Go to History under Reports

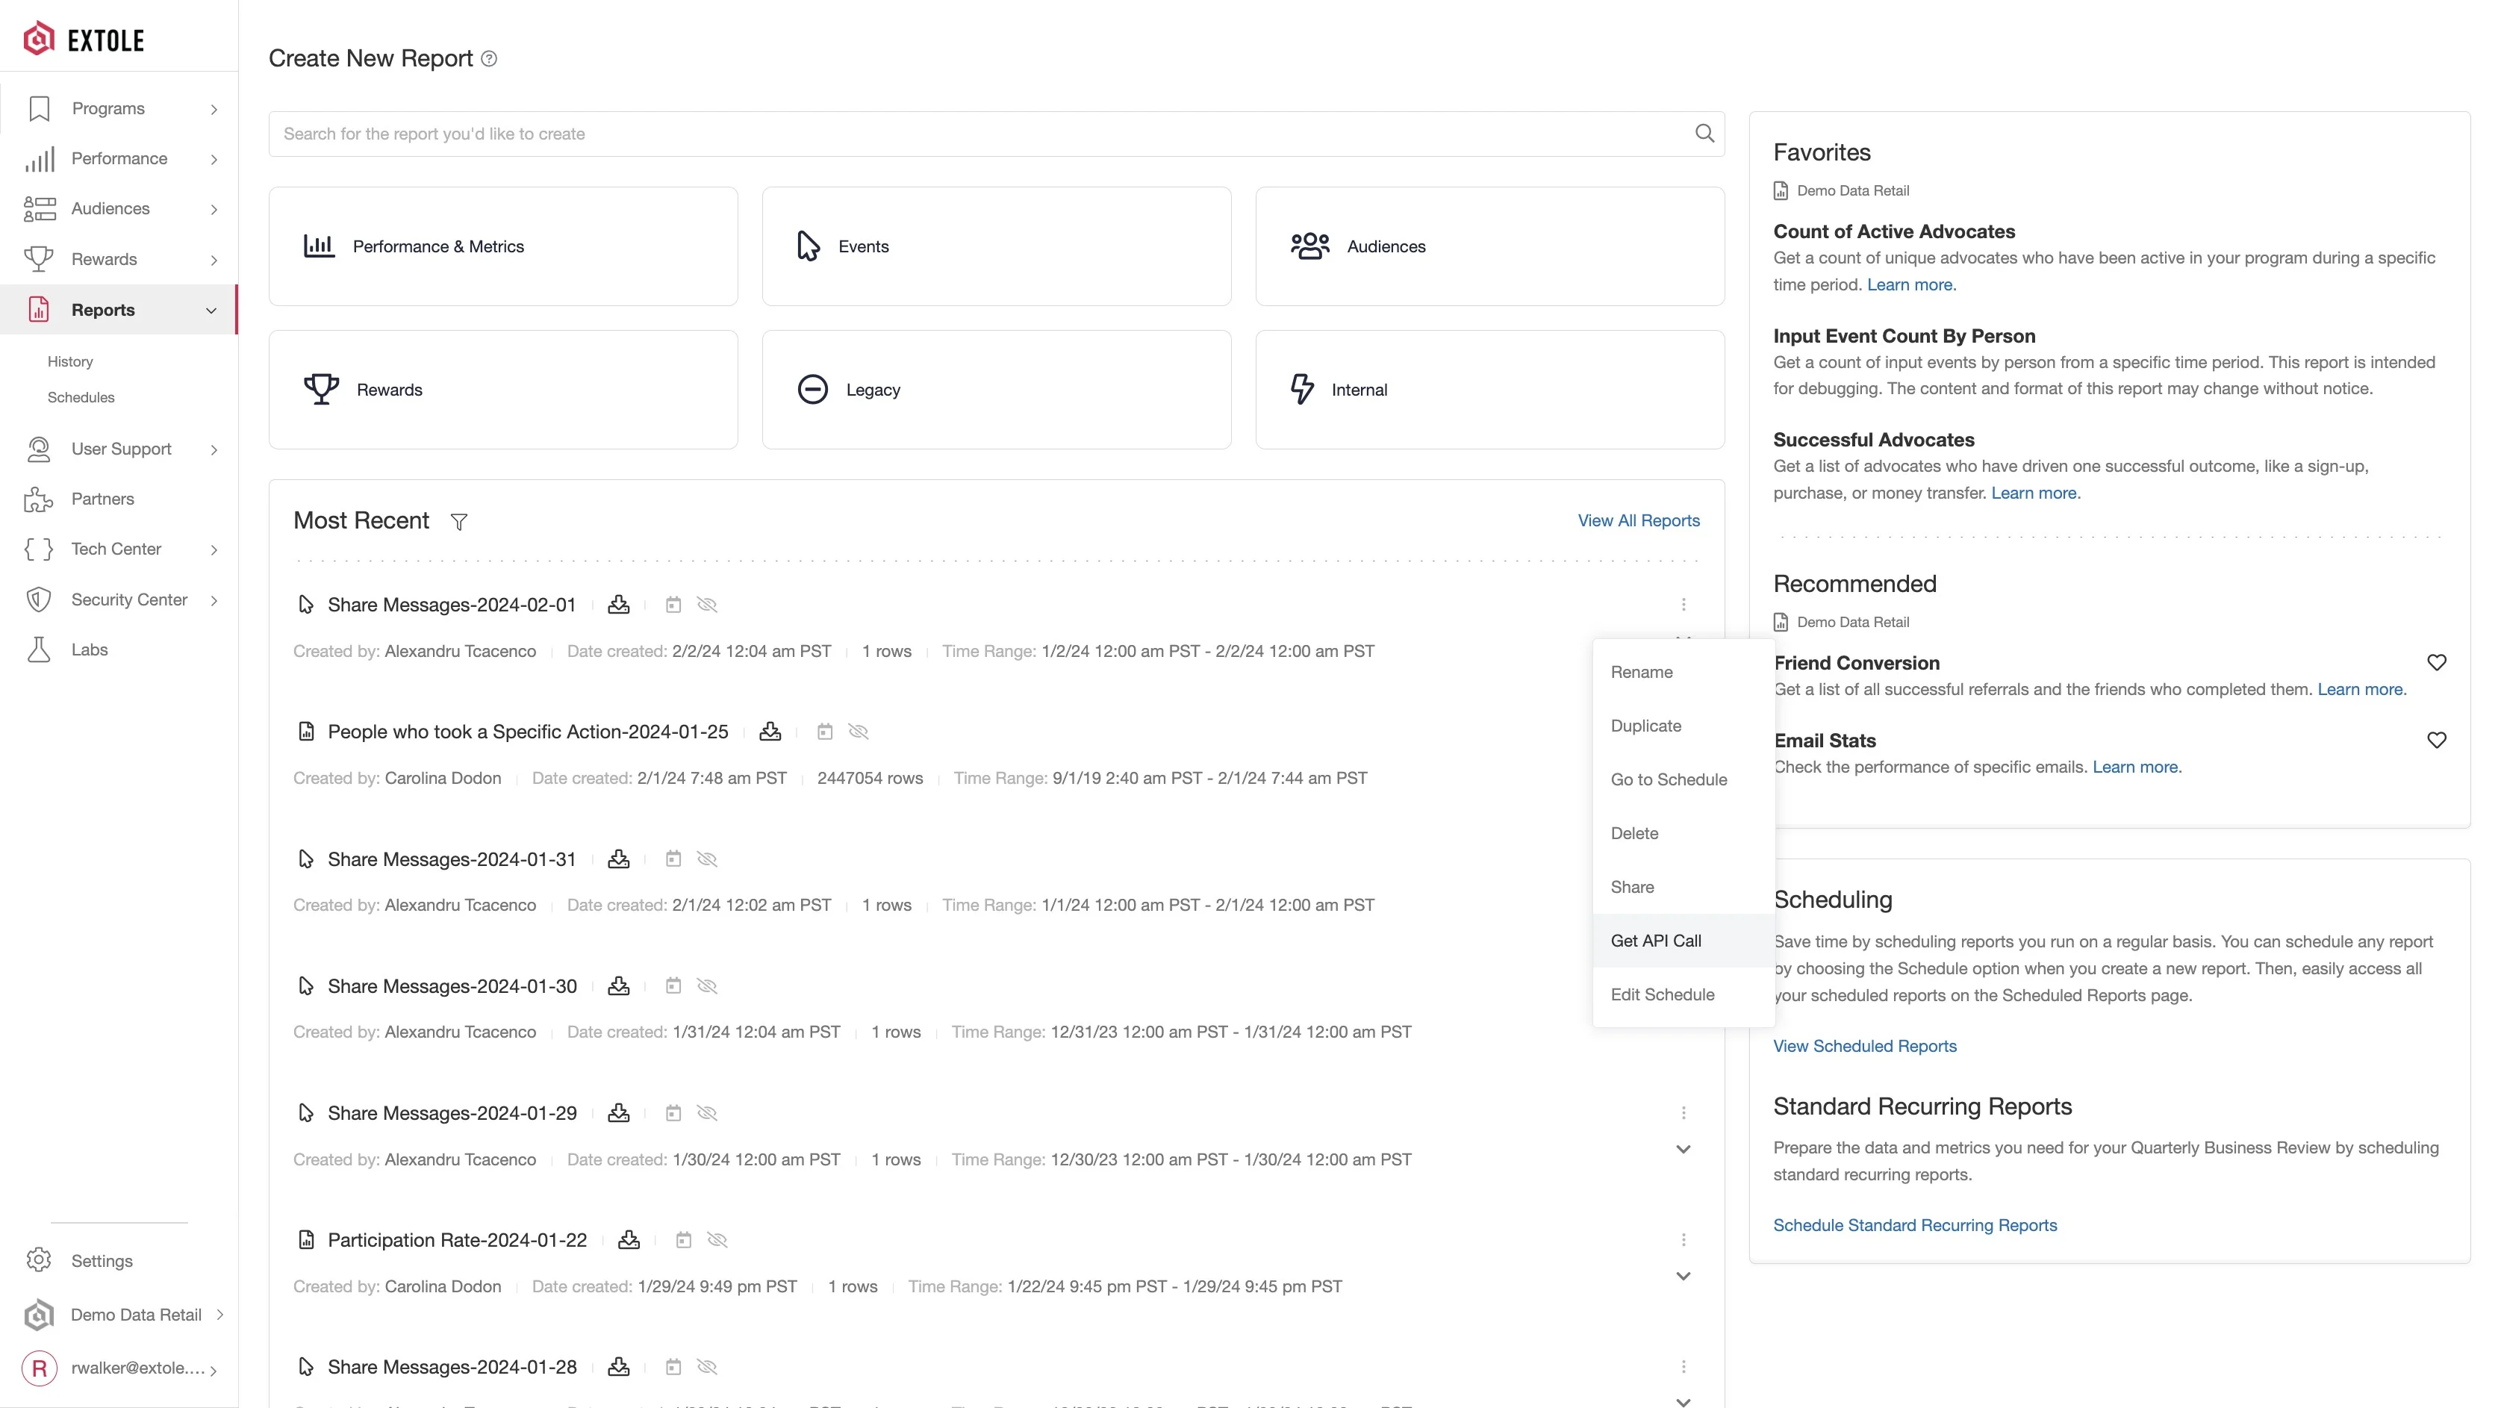tap(70, 362)
